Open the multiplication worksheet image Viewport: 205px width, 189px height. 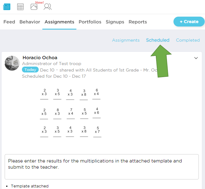point(70,113)
